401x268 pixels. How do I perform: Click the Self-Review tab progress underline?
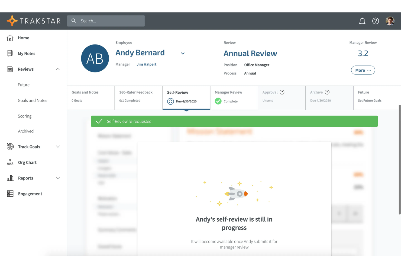[x=186, y=109]
